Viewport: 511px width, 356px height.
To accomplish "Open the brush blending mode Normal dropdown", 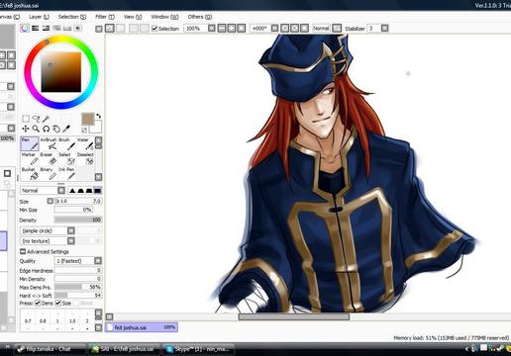I will pos(43,190).
